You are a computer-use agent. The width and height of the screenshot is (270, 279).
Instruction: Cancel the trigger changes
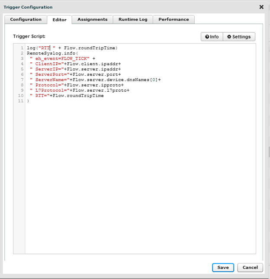pos(250,267)
